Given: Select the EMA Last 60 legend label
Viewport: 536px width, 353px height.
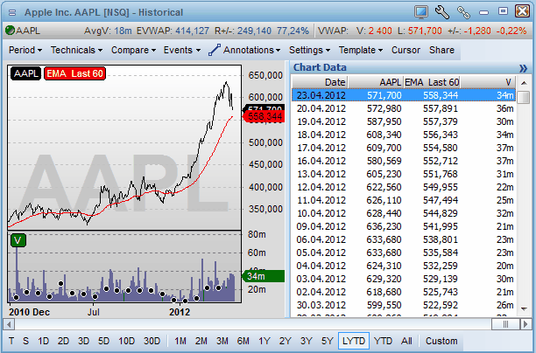Looking at the screenshot, I should tap(74, 73).
